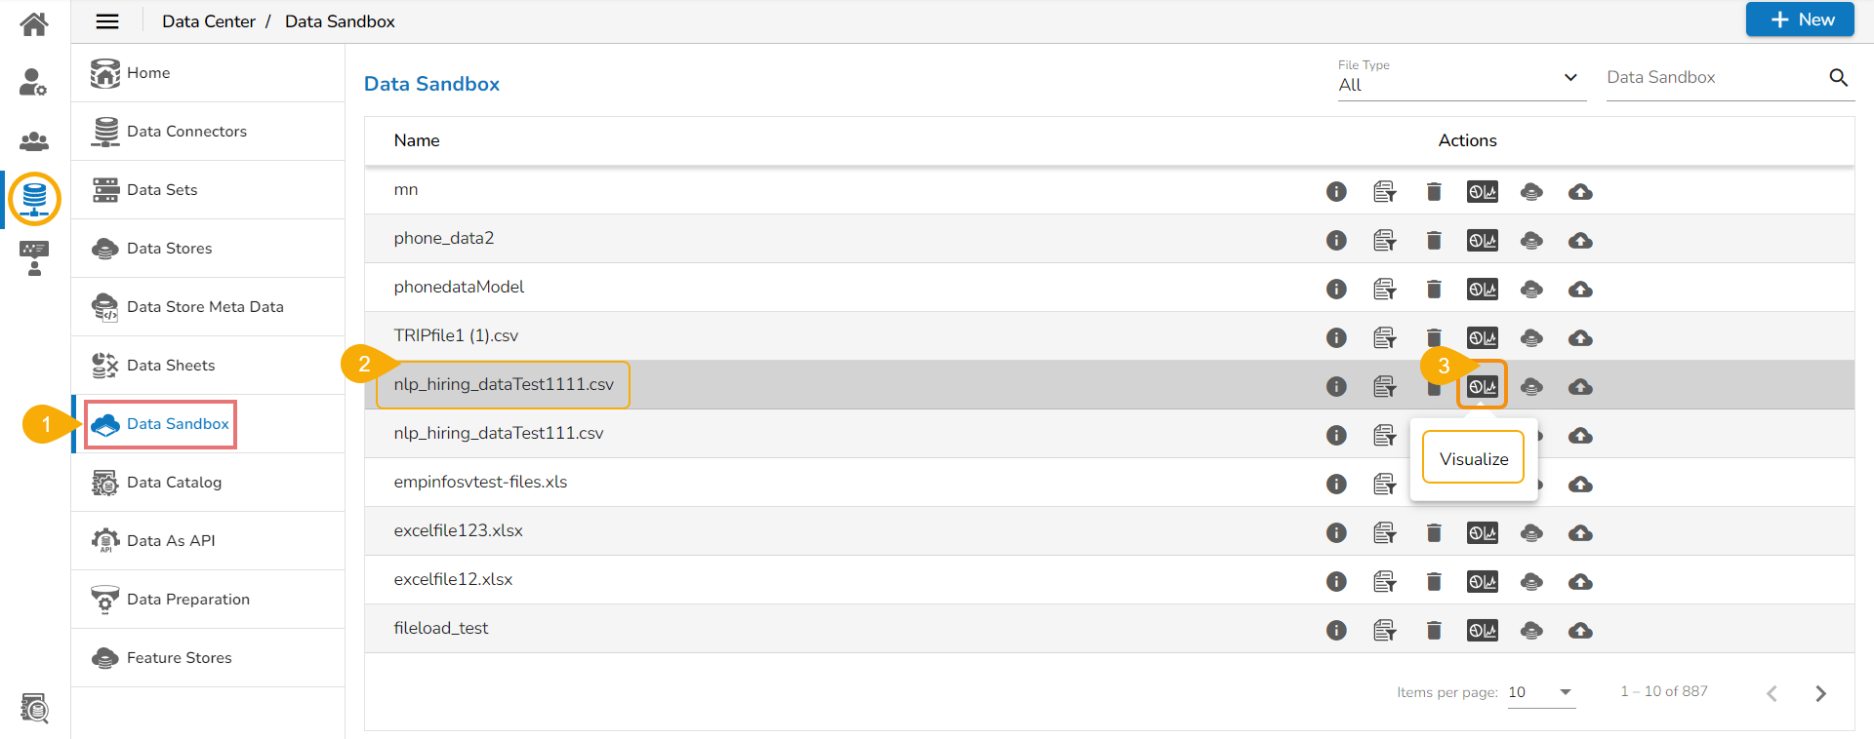Click the Visualize tooltip label
The width and height of the screenshot is (1874, 739).
tap(1473, 458)
